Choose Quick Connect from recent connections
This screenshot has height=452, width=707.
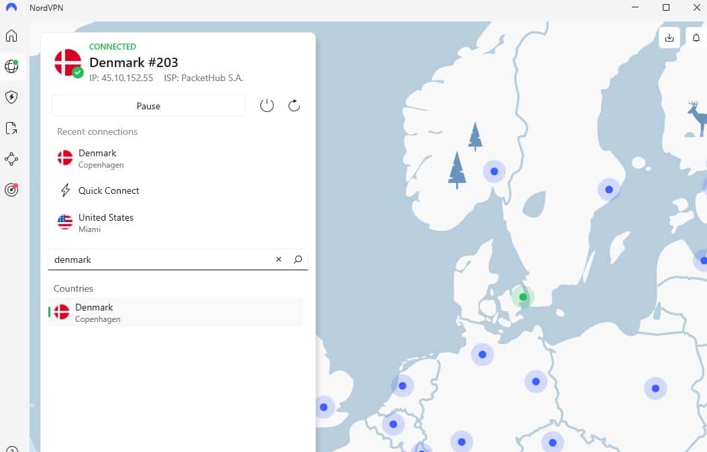click(x=178, y=190)
